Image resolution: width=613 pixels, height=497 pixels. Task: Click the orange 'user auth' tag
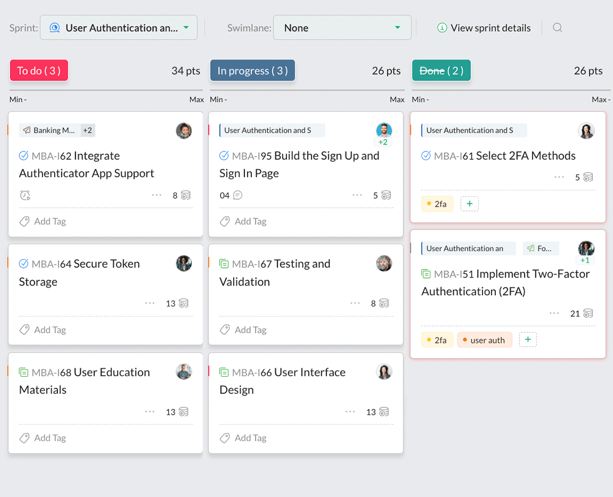tap(485, 340)
